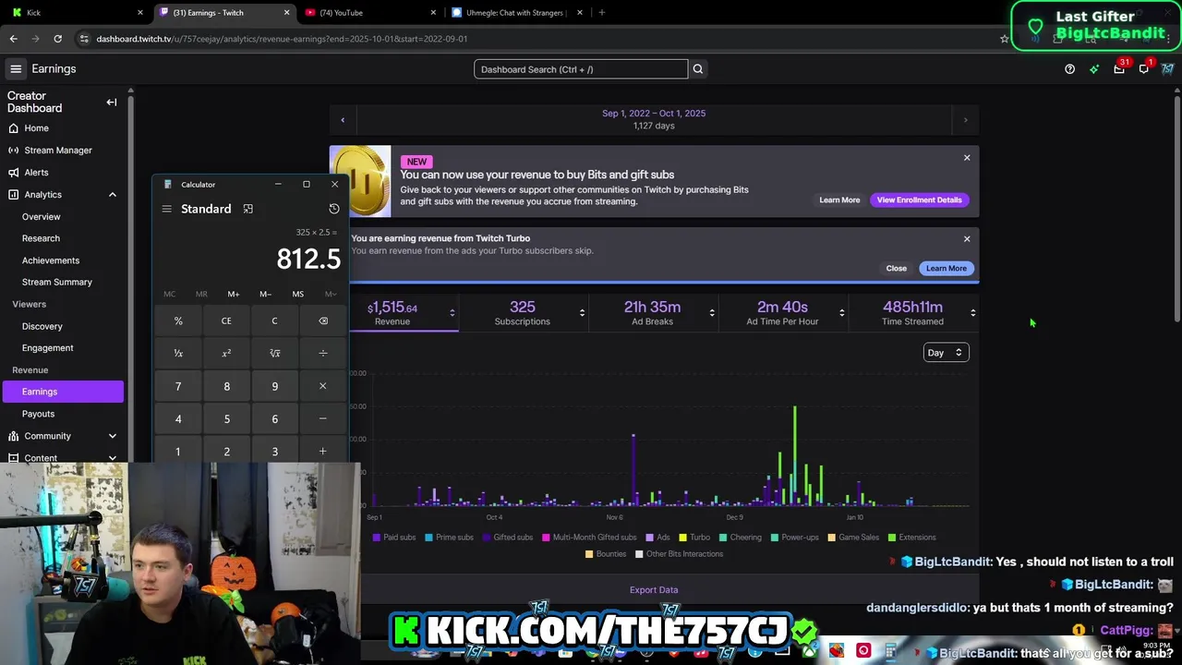
Task: Toggle Turbo series in chart legend
Action: coord(694,538)
